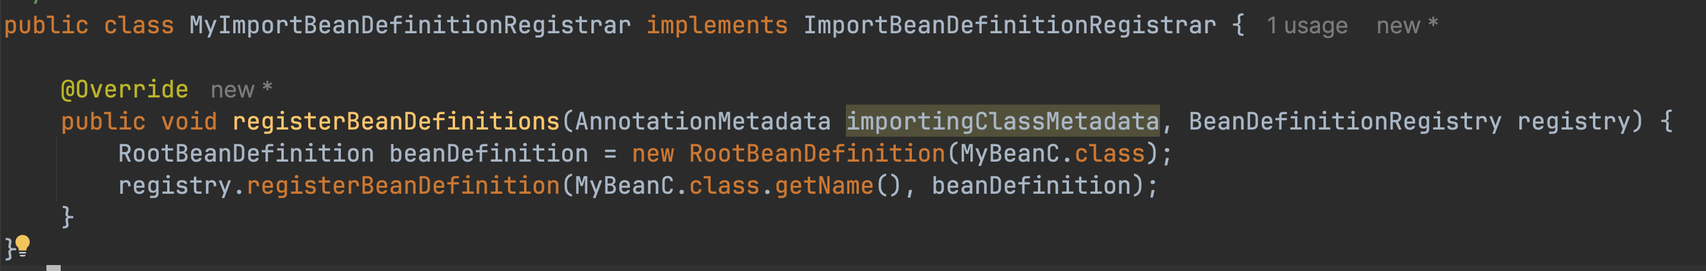Click the beanDefinition variable declaration
Viewport: 1706px width, 271px height.
[x=487, y=153]
